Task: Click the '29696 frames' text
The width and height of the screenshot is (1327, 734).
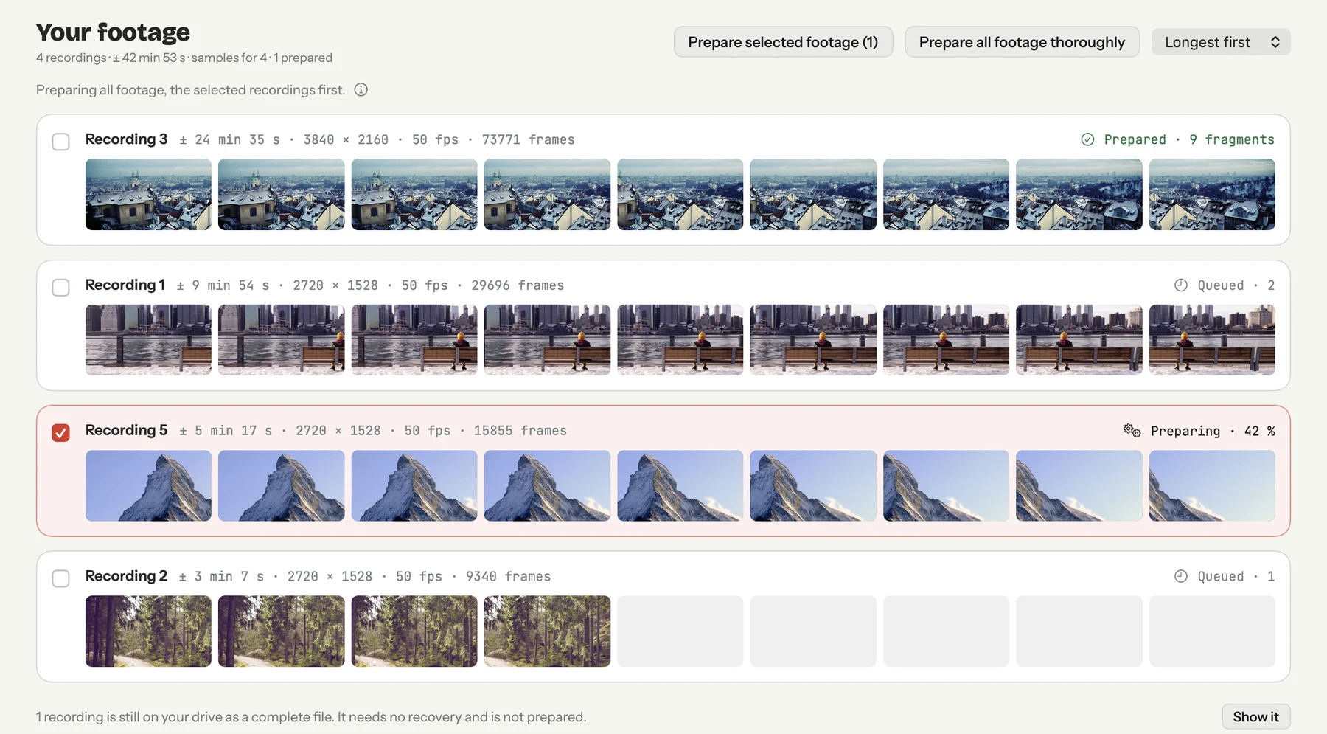Action: tap(518, 285)
